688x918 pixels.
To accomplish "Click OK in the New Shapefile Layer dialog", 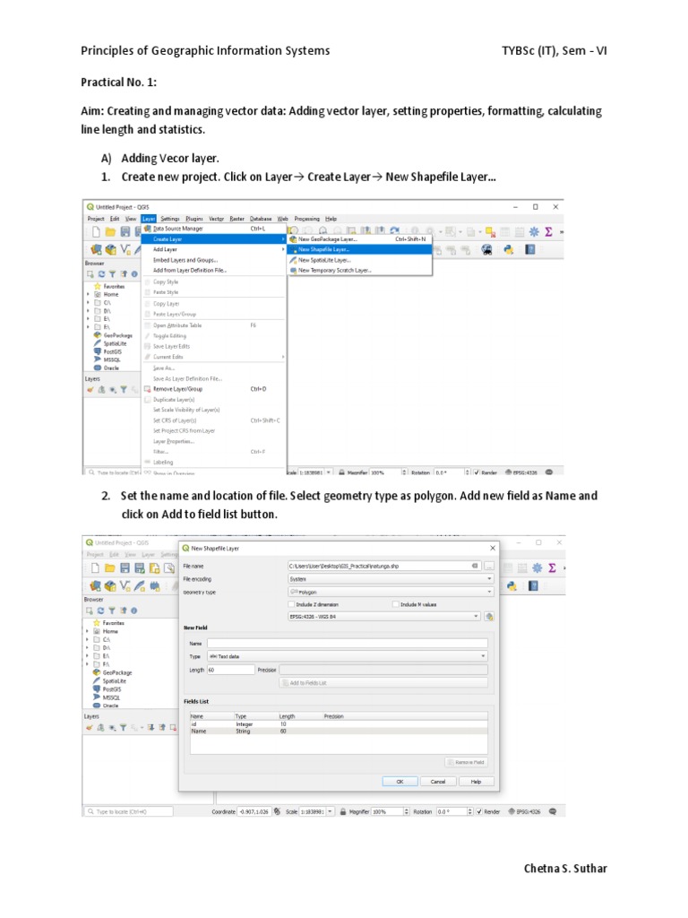I will (x=400, y=781).
